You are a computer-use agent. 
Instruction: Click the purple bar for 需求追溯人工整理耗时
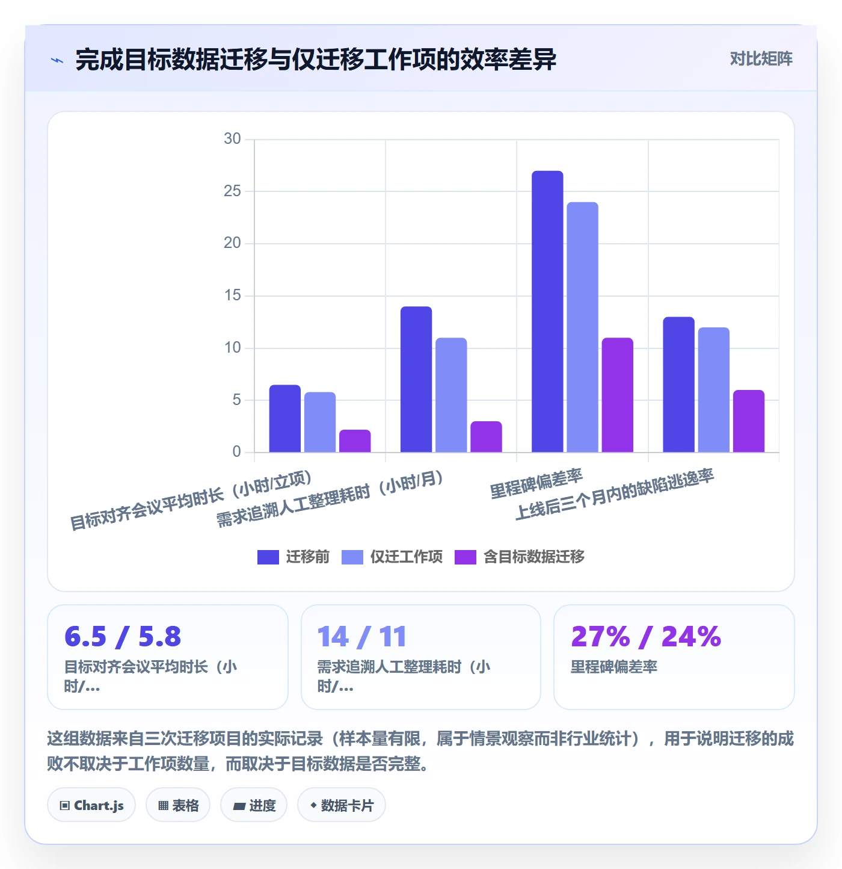486,437
